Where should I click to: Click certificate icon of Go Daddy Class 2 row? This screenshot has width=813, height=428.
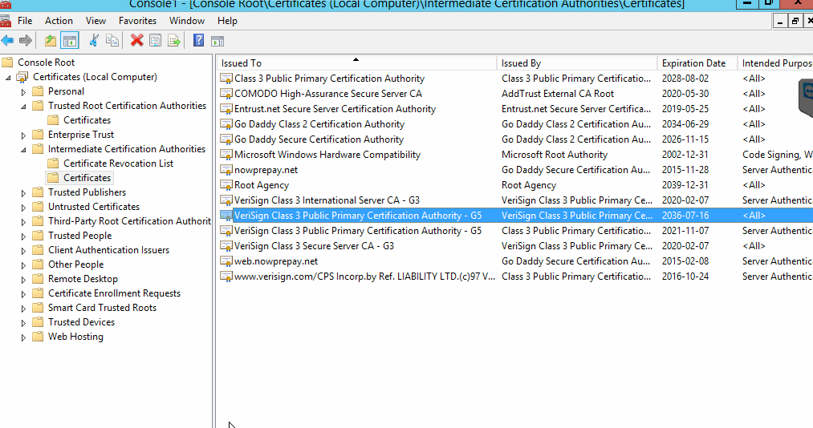pos(226,124)
